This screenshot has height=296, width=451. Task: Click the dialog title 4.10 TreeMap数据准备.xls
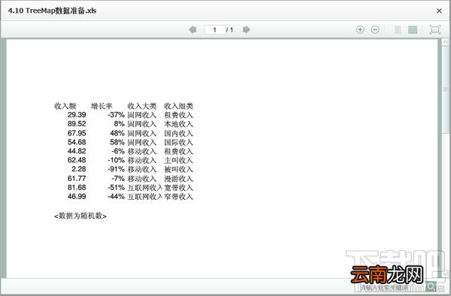click(x=52, y=11)
